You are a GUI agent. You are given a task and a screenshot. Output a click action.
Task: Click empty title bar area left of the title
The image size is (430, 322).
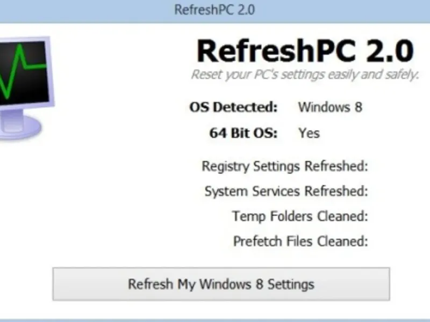coord(81,10)
